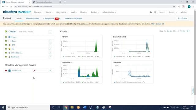The image size is (196, 110).
Task: Expand YARN actions dropdown arrow
Action: tap(50, 53)
